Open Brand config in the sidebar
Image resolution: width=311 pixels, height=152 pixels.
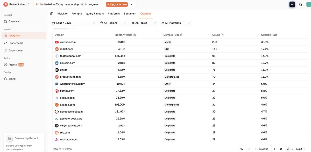pyautogui.click(x=24, y=79)
